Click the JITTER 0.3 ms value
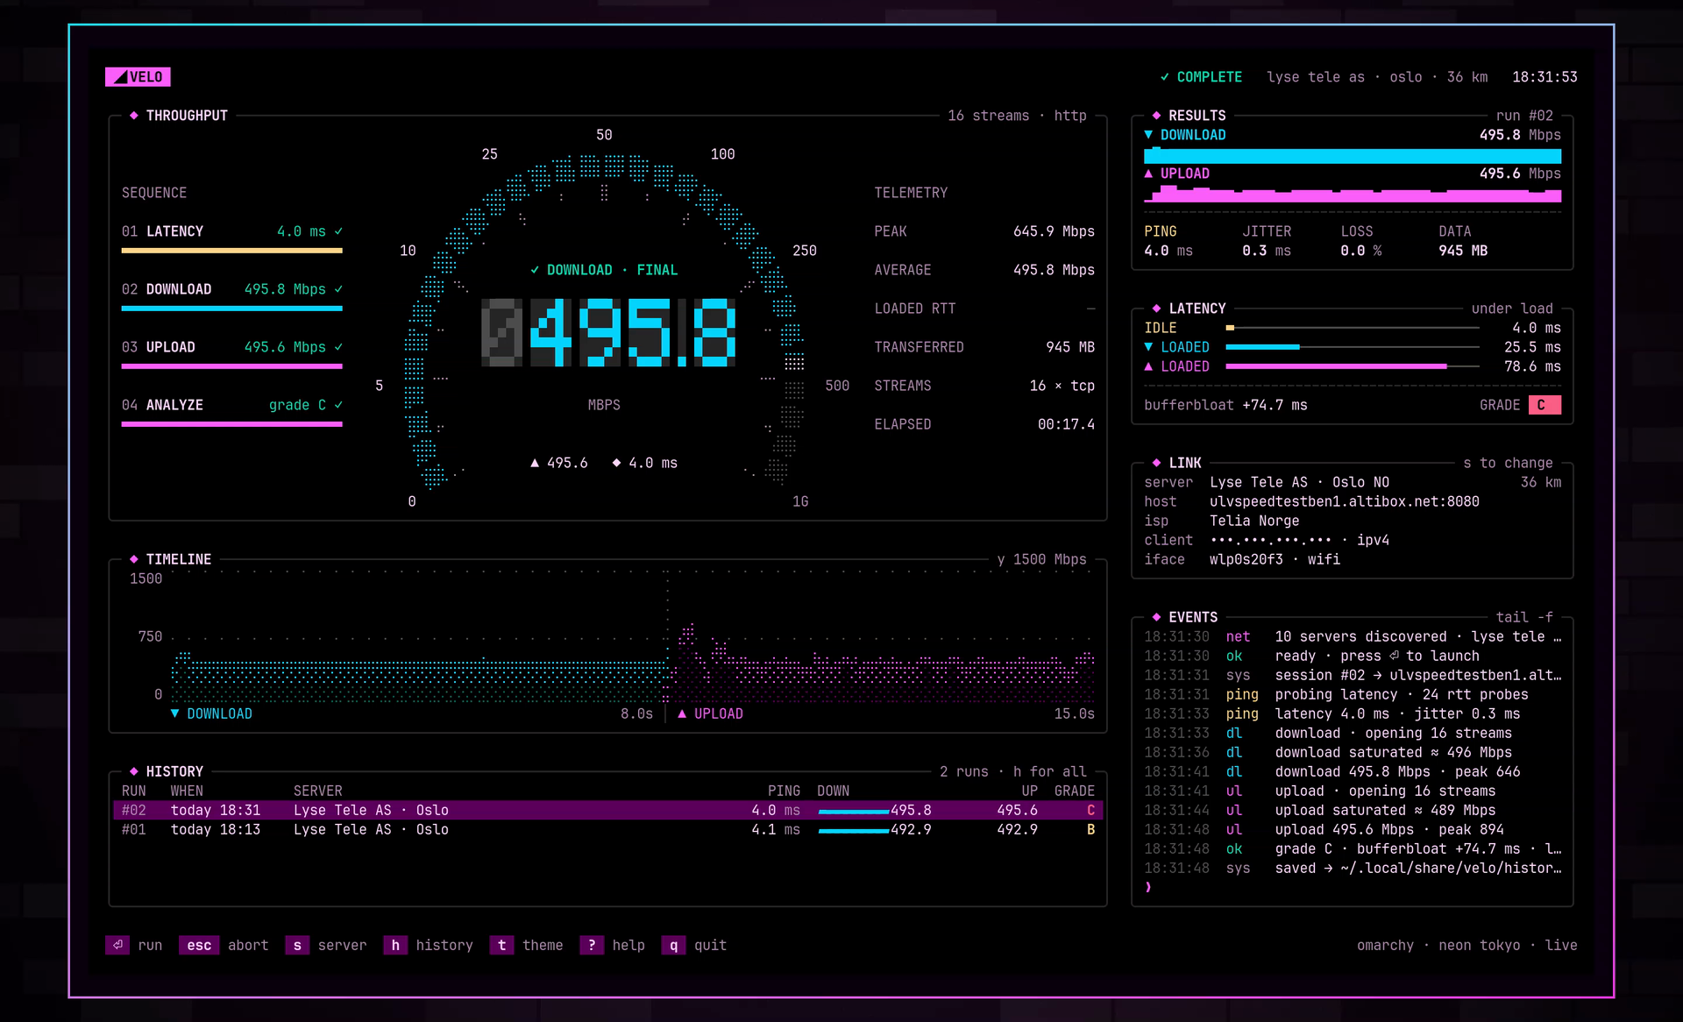Screen dimensions: 1683x1022 [x=1266, y=251]
